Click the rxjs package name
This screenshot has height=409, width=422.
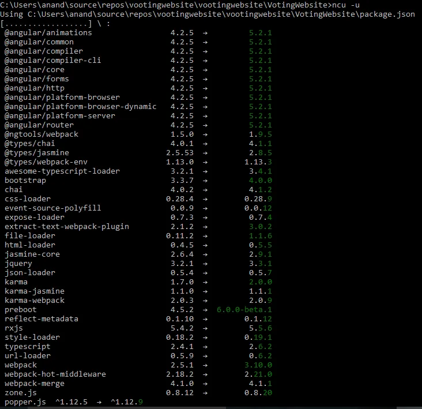coord(14,328)
